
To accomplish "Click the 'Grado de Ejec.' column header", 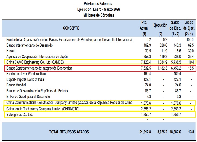I will tap(189, 26).
